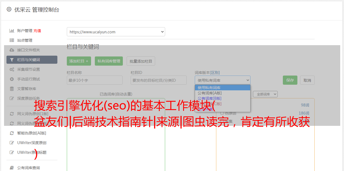The height and width of the screenshot is (171, 344).
Task: Focus the 栏目名称 input field
Action: tap(95, 80)
